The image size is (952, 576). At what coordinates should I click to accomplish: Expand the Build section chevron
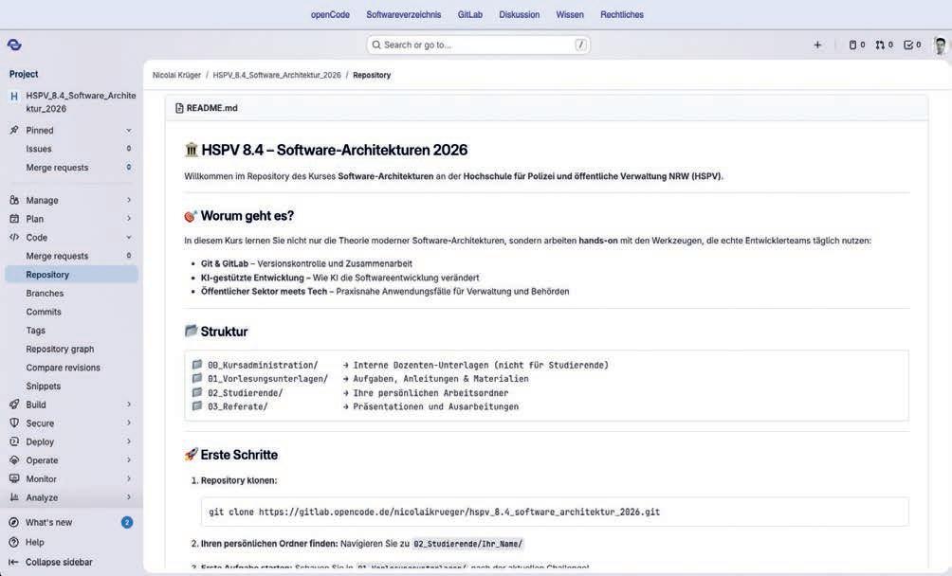click(x=129, y=405)
